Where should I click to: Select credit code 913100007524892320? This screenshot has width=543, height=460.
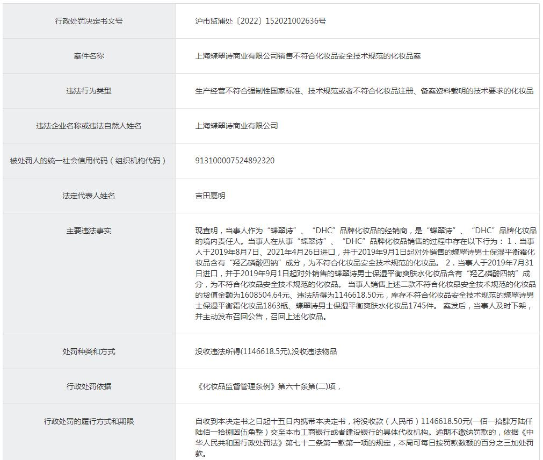[235, 161]
